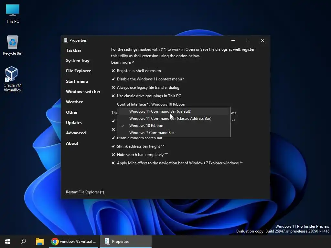Screen dimensions: 331x248
Task: Open the Windows Start button
Action: [x=8, y=242]
